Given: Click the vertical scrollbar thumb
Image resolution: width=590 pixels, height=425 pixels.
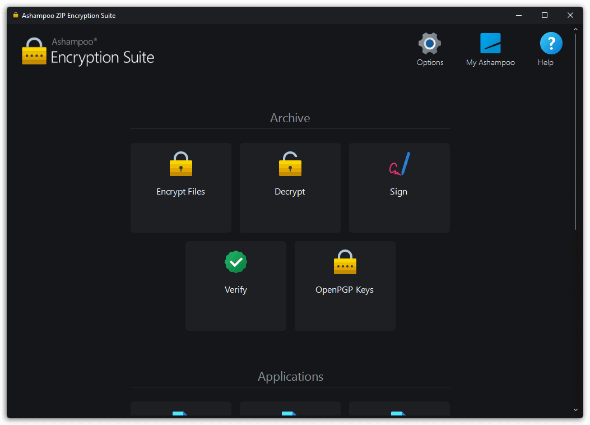Looking at the screenshot, I should click(x=575, y=132).
